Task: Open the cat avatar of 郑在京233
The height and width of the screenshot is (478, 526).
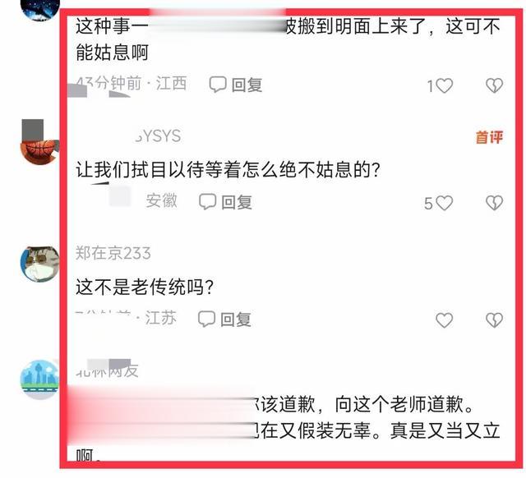Action: click(x=39, y=264)
